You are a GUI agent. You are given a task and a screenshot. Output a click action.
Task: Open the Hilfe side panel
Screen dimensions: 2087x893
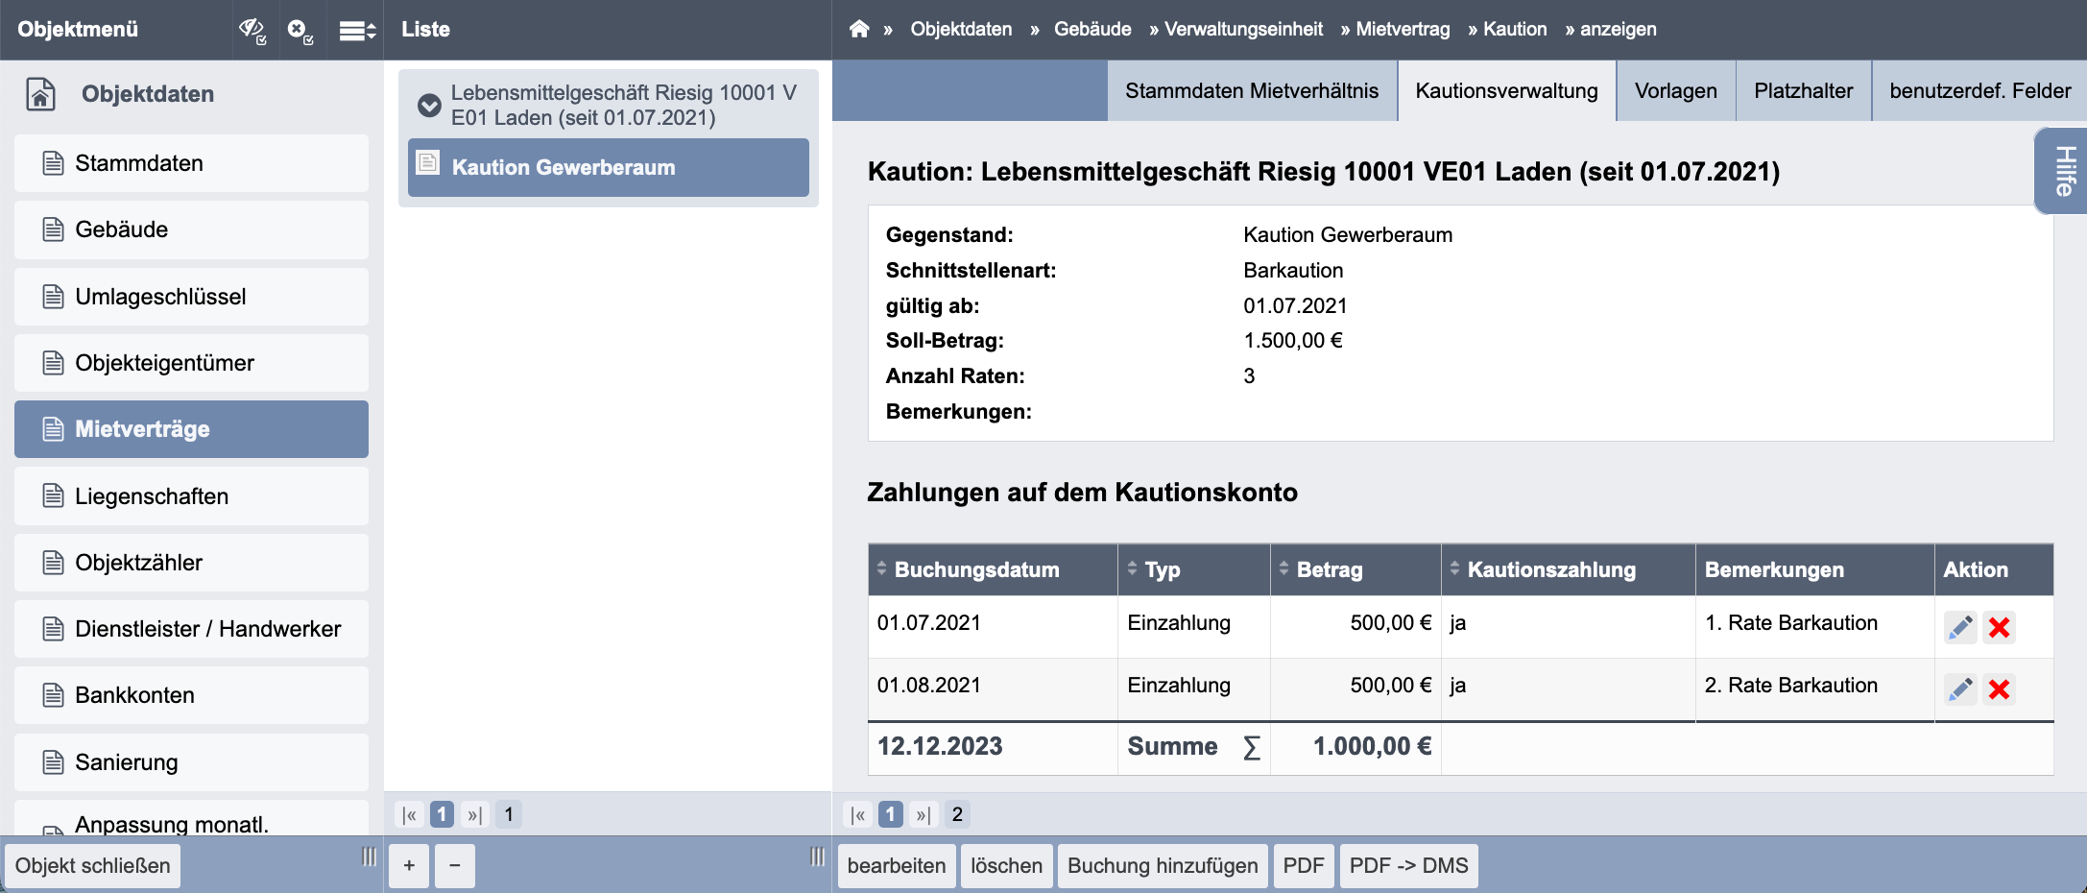point(2063,171)
